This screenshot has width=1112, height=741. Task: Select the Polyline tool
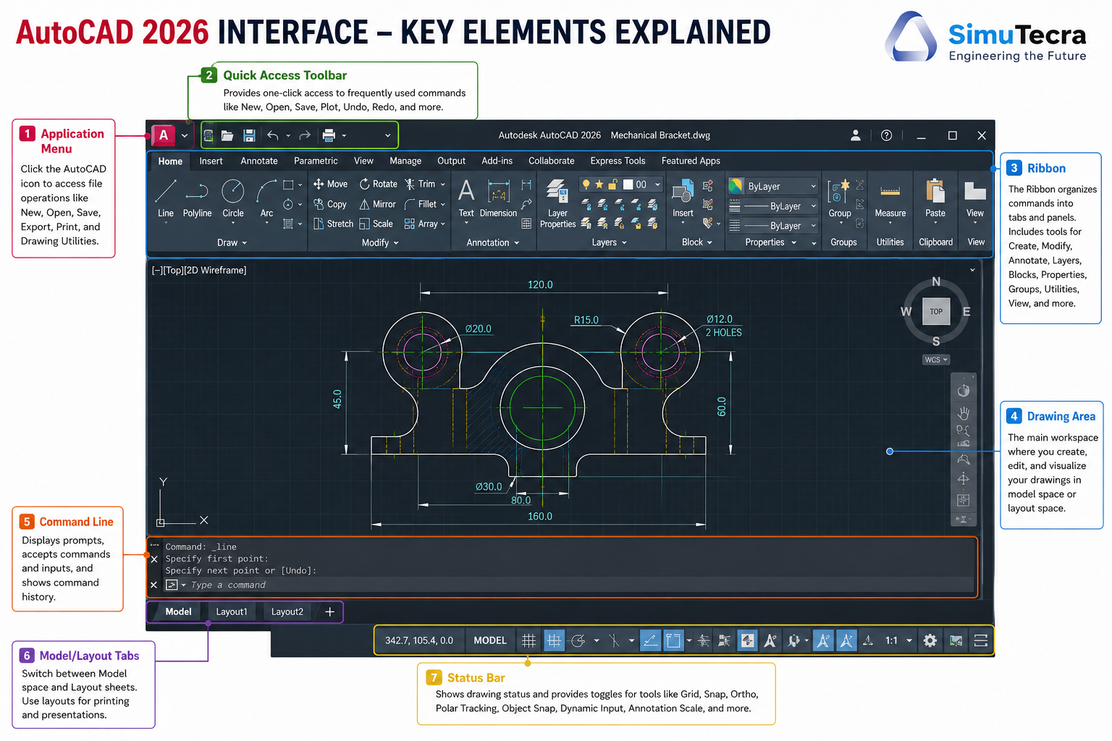(197, 199)
